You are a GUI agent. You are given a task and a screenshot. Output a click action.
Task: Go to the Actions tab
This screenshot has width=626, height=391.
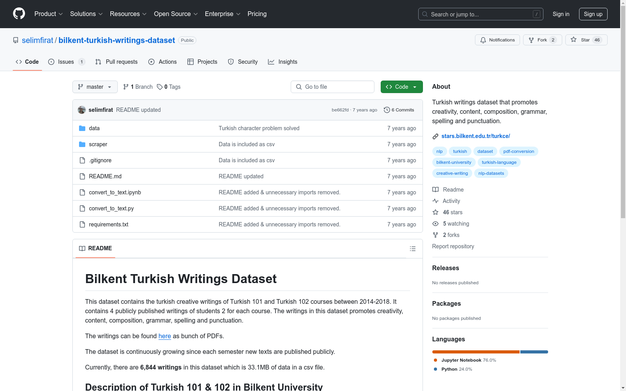pyautogui.click(x=163, y=62)
